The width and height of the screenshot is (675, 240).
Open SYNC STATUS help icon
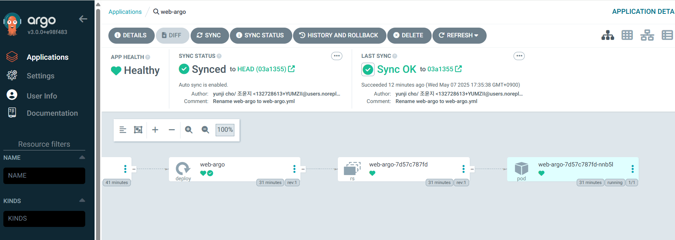pyautogui.click(x=219, y=56)
